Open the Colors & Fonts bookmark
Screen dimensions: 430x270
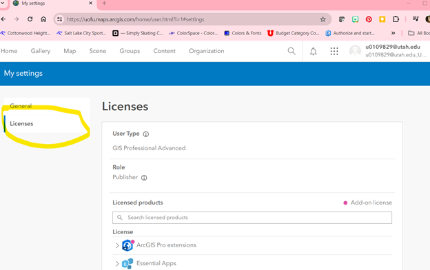pyautogui.click(x=243, y=33)
